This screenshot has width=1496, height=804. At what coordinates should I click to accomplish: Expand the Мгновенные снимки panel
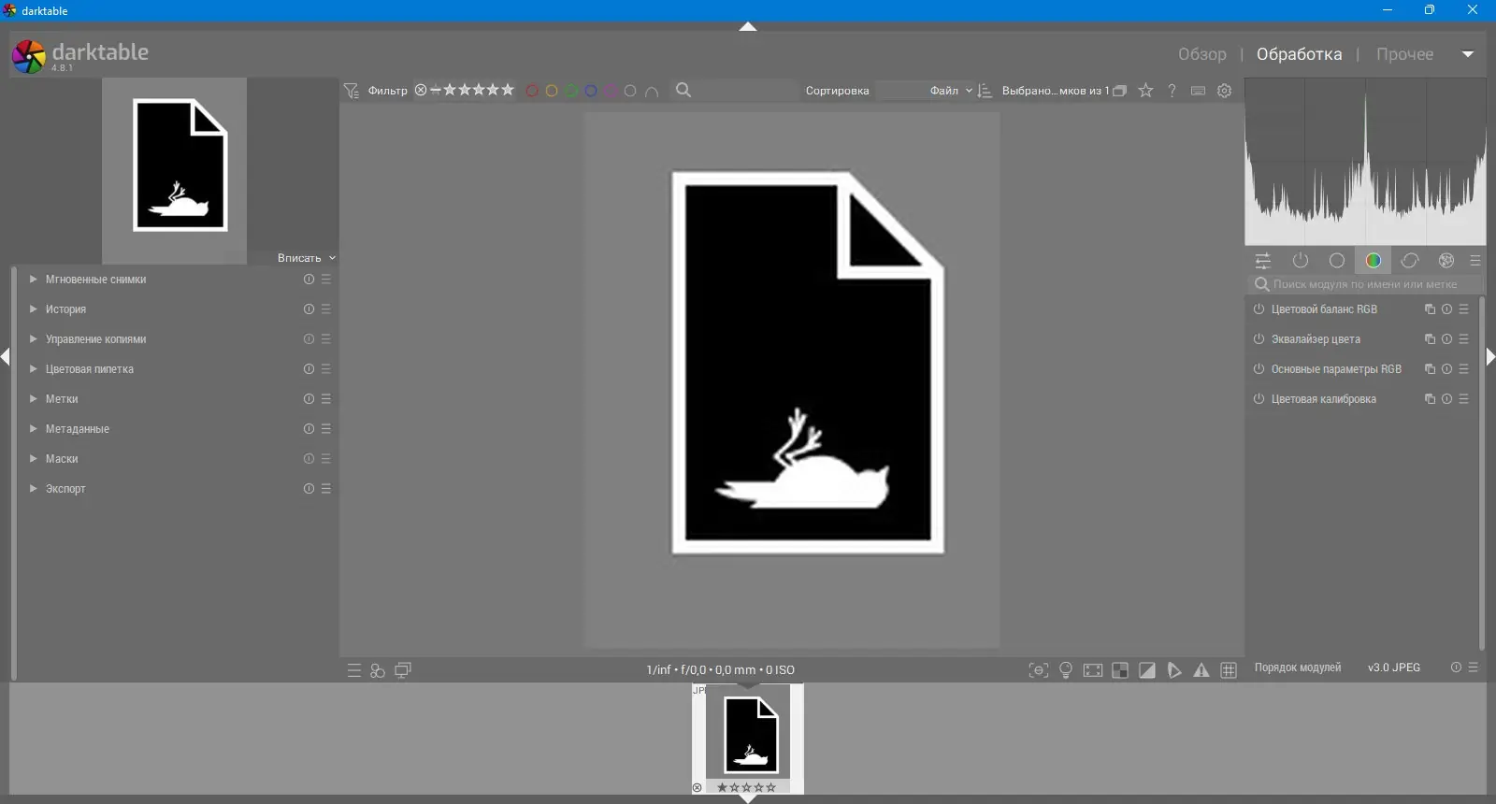34,280
